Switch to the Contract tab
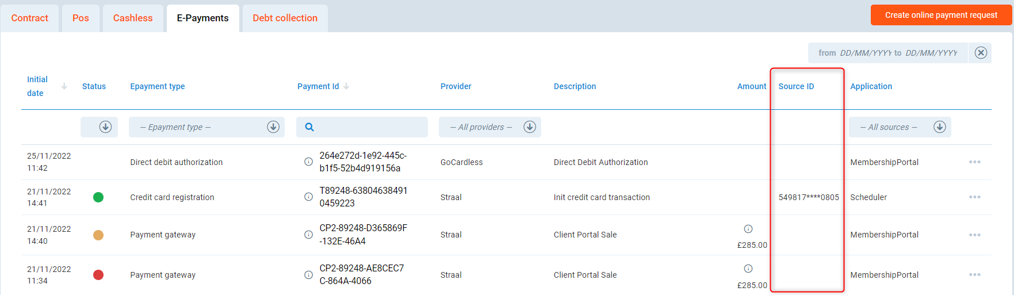The height and width of the screenshot is (295, 1014). pos(29,18)
